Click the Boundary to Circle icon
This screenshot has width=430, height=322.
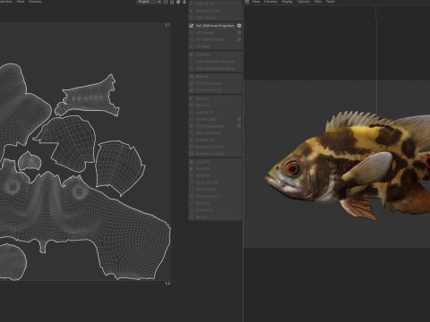coord(192,147)
